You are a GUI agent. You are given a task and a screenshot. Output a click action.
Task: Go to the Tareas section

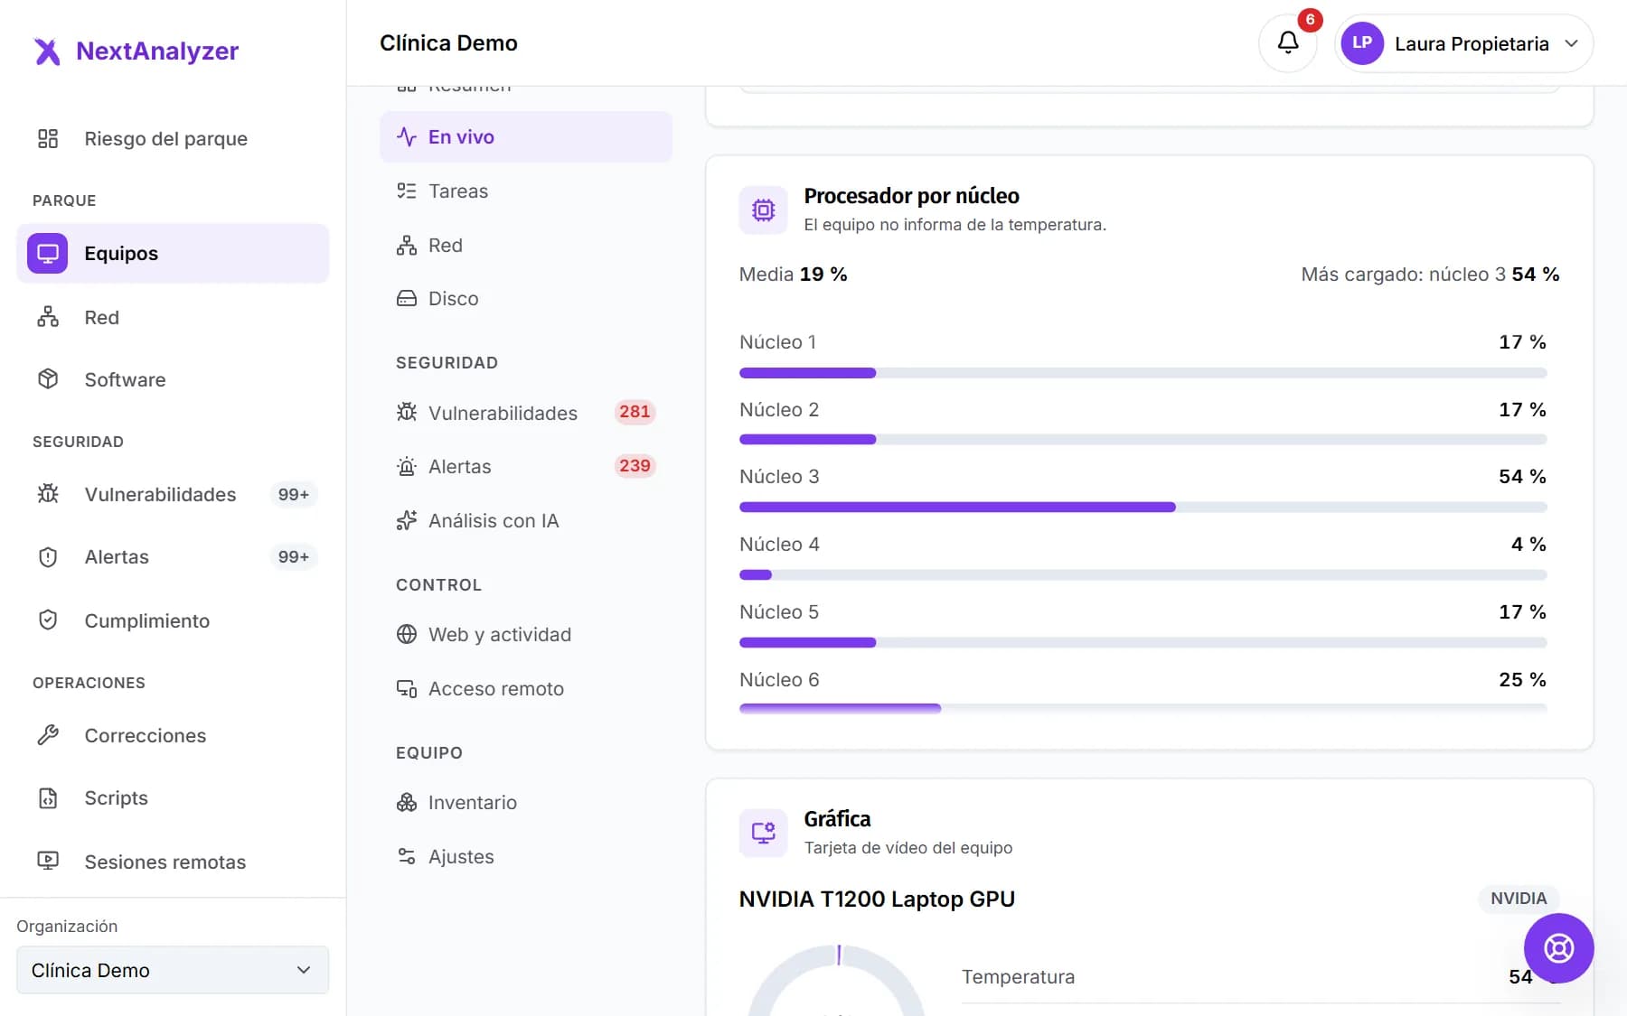click(526, 191)
